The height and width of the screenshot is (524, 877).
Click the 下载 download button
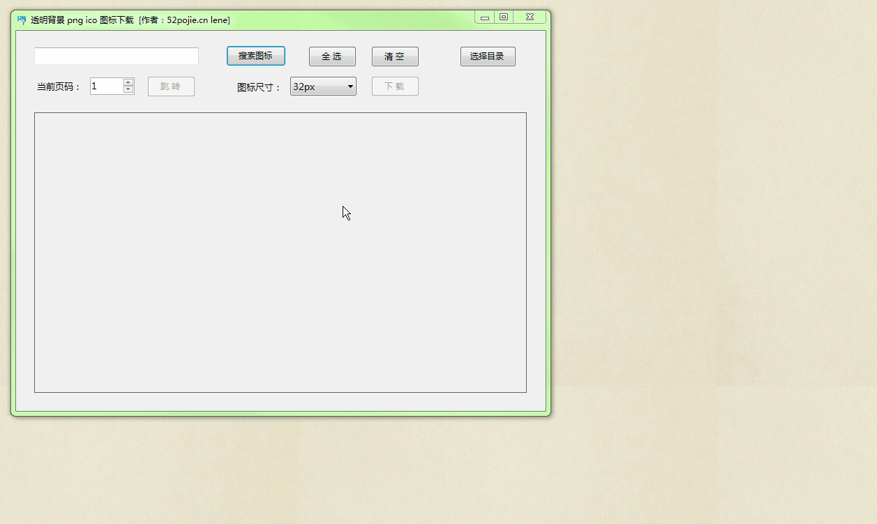[395, 87]
